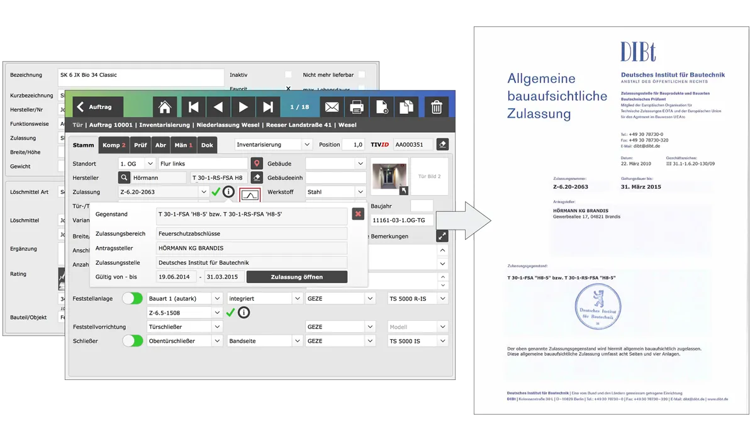Image resolution: width=755 pixels, height=441 pixels.
Task: Check Nicht mehr lieferbar in background window
Action: [x=361, y=74]
